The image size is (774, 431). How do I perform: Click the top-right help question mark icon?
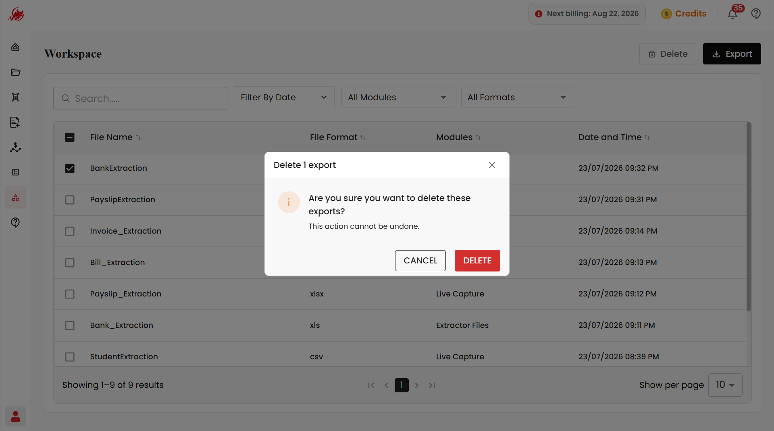pos(756,14)
